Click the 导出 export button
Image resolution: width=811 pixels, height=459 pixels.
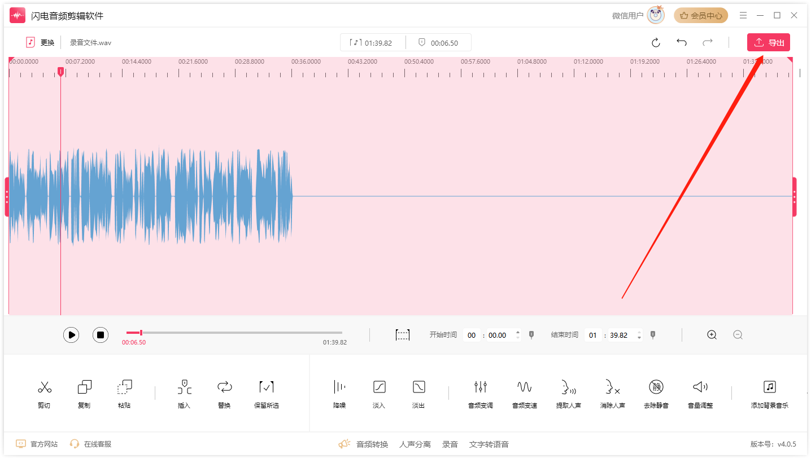[768, 42]
